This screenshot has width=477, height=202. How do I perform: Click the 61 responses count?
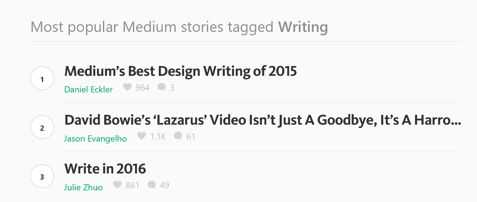click(x=191, y=136)
